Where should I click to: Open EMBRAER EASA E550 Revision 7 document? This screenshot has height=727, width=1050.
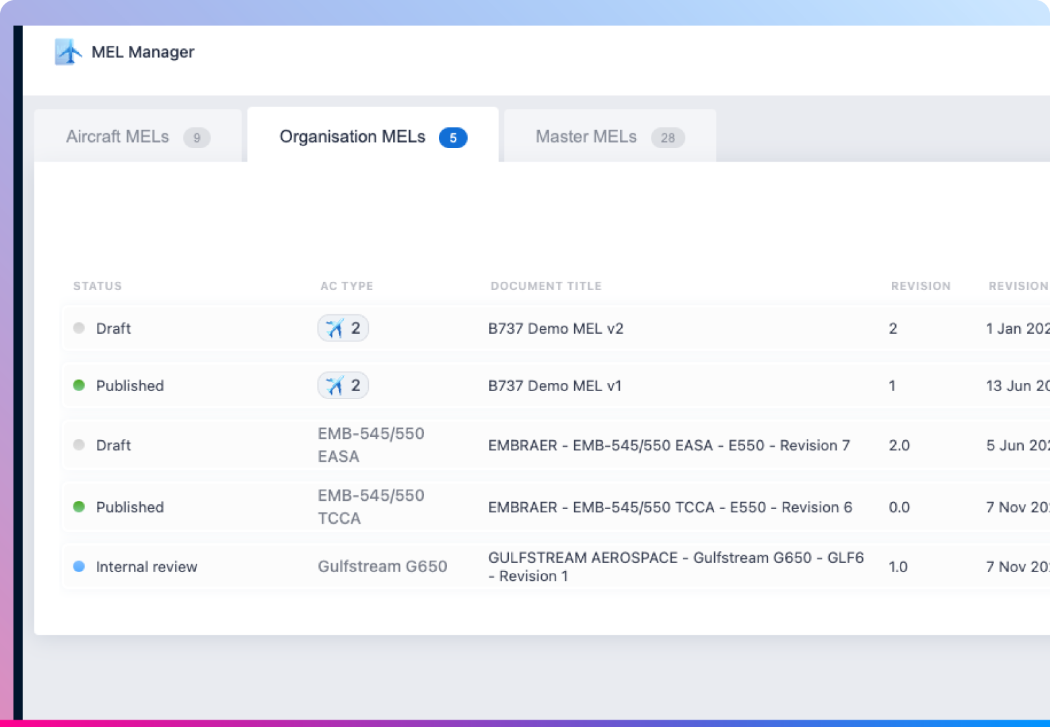point(668,446)
